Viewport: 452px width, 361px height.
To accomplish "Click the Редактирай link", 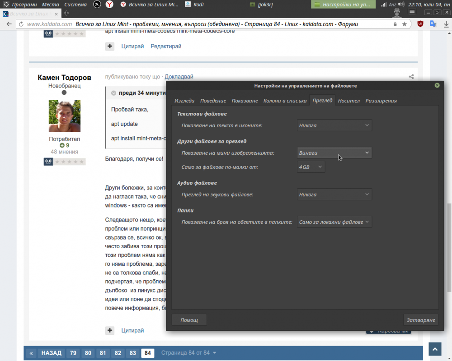I will click(166, 46).
